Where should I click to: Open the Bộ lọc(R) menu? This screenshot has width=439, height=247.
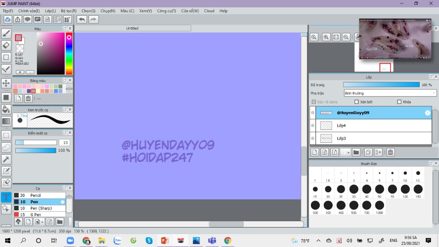tap(69, 11)
